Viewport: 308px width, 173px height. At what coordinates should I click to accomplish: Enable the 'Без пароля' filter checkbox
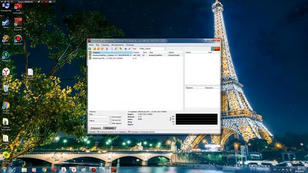coord(111,124)
